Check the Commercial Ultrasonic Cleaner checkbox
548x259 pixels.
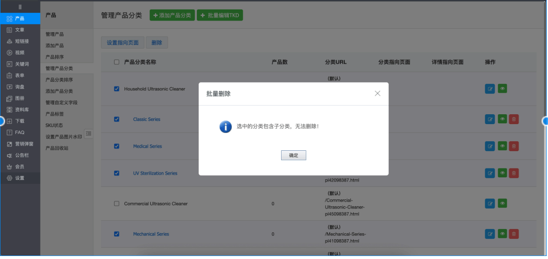(116, 204)
